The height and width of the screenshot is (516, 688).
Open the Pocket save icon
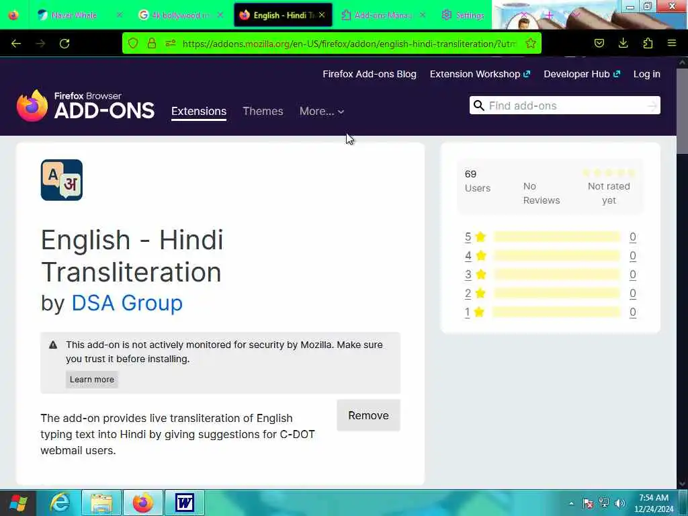[599, 43]
